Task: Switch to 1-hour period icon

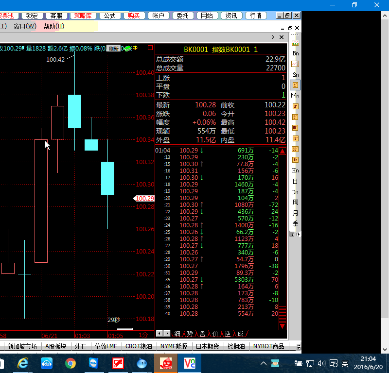Action: (x=295, y=160)
